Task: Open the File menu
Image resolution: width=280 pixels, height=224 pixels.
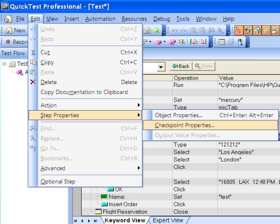Action: (20, 19)
